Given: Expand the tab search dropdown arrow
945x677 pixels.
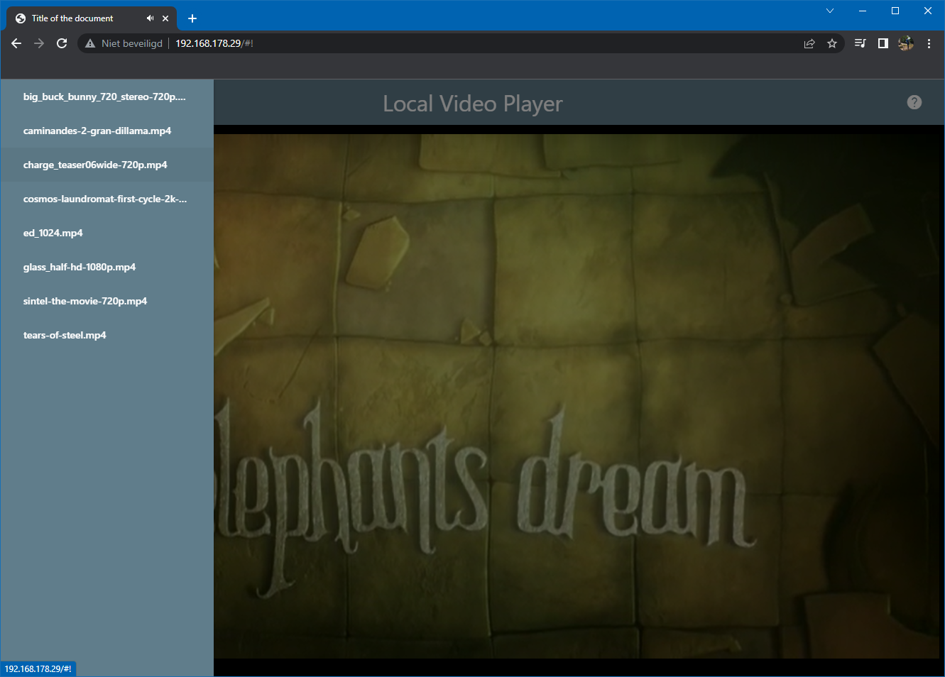Looking at the screenshot, I should pyautogui.click(x=830, y=11).
